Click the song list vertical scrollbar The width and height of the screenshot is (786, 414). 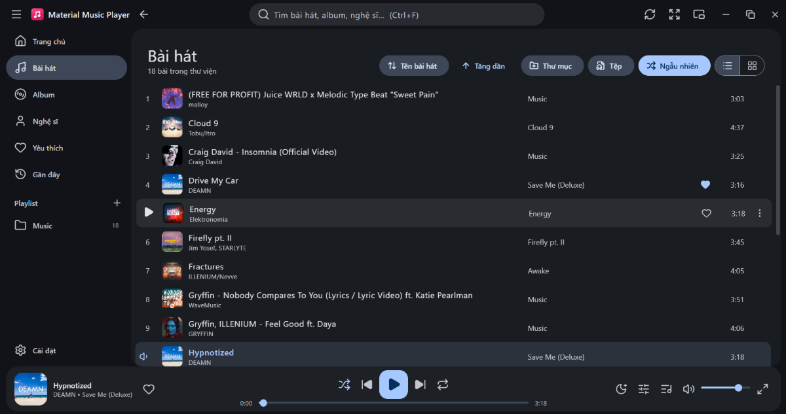tap(777, 160)
